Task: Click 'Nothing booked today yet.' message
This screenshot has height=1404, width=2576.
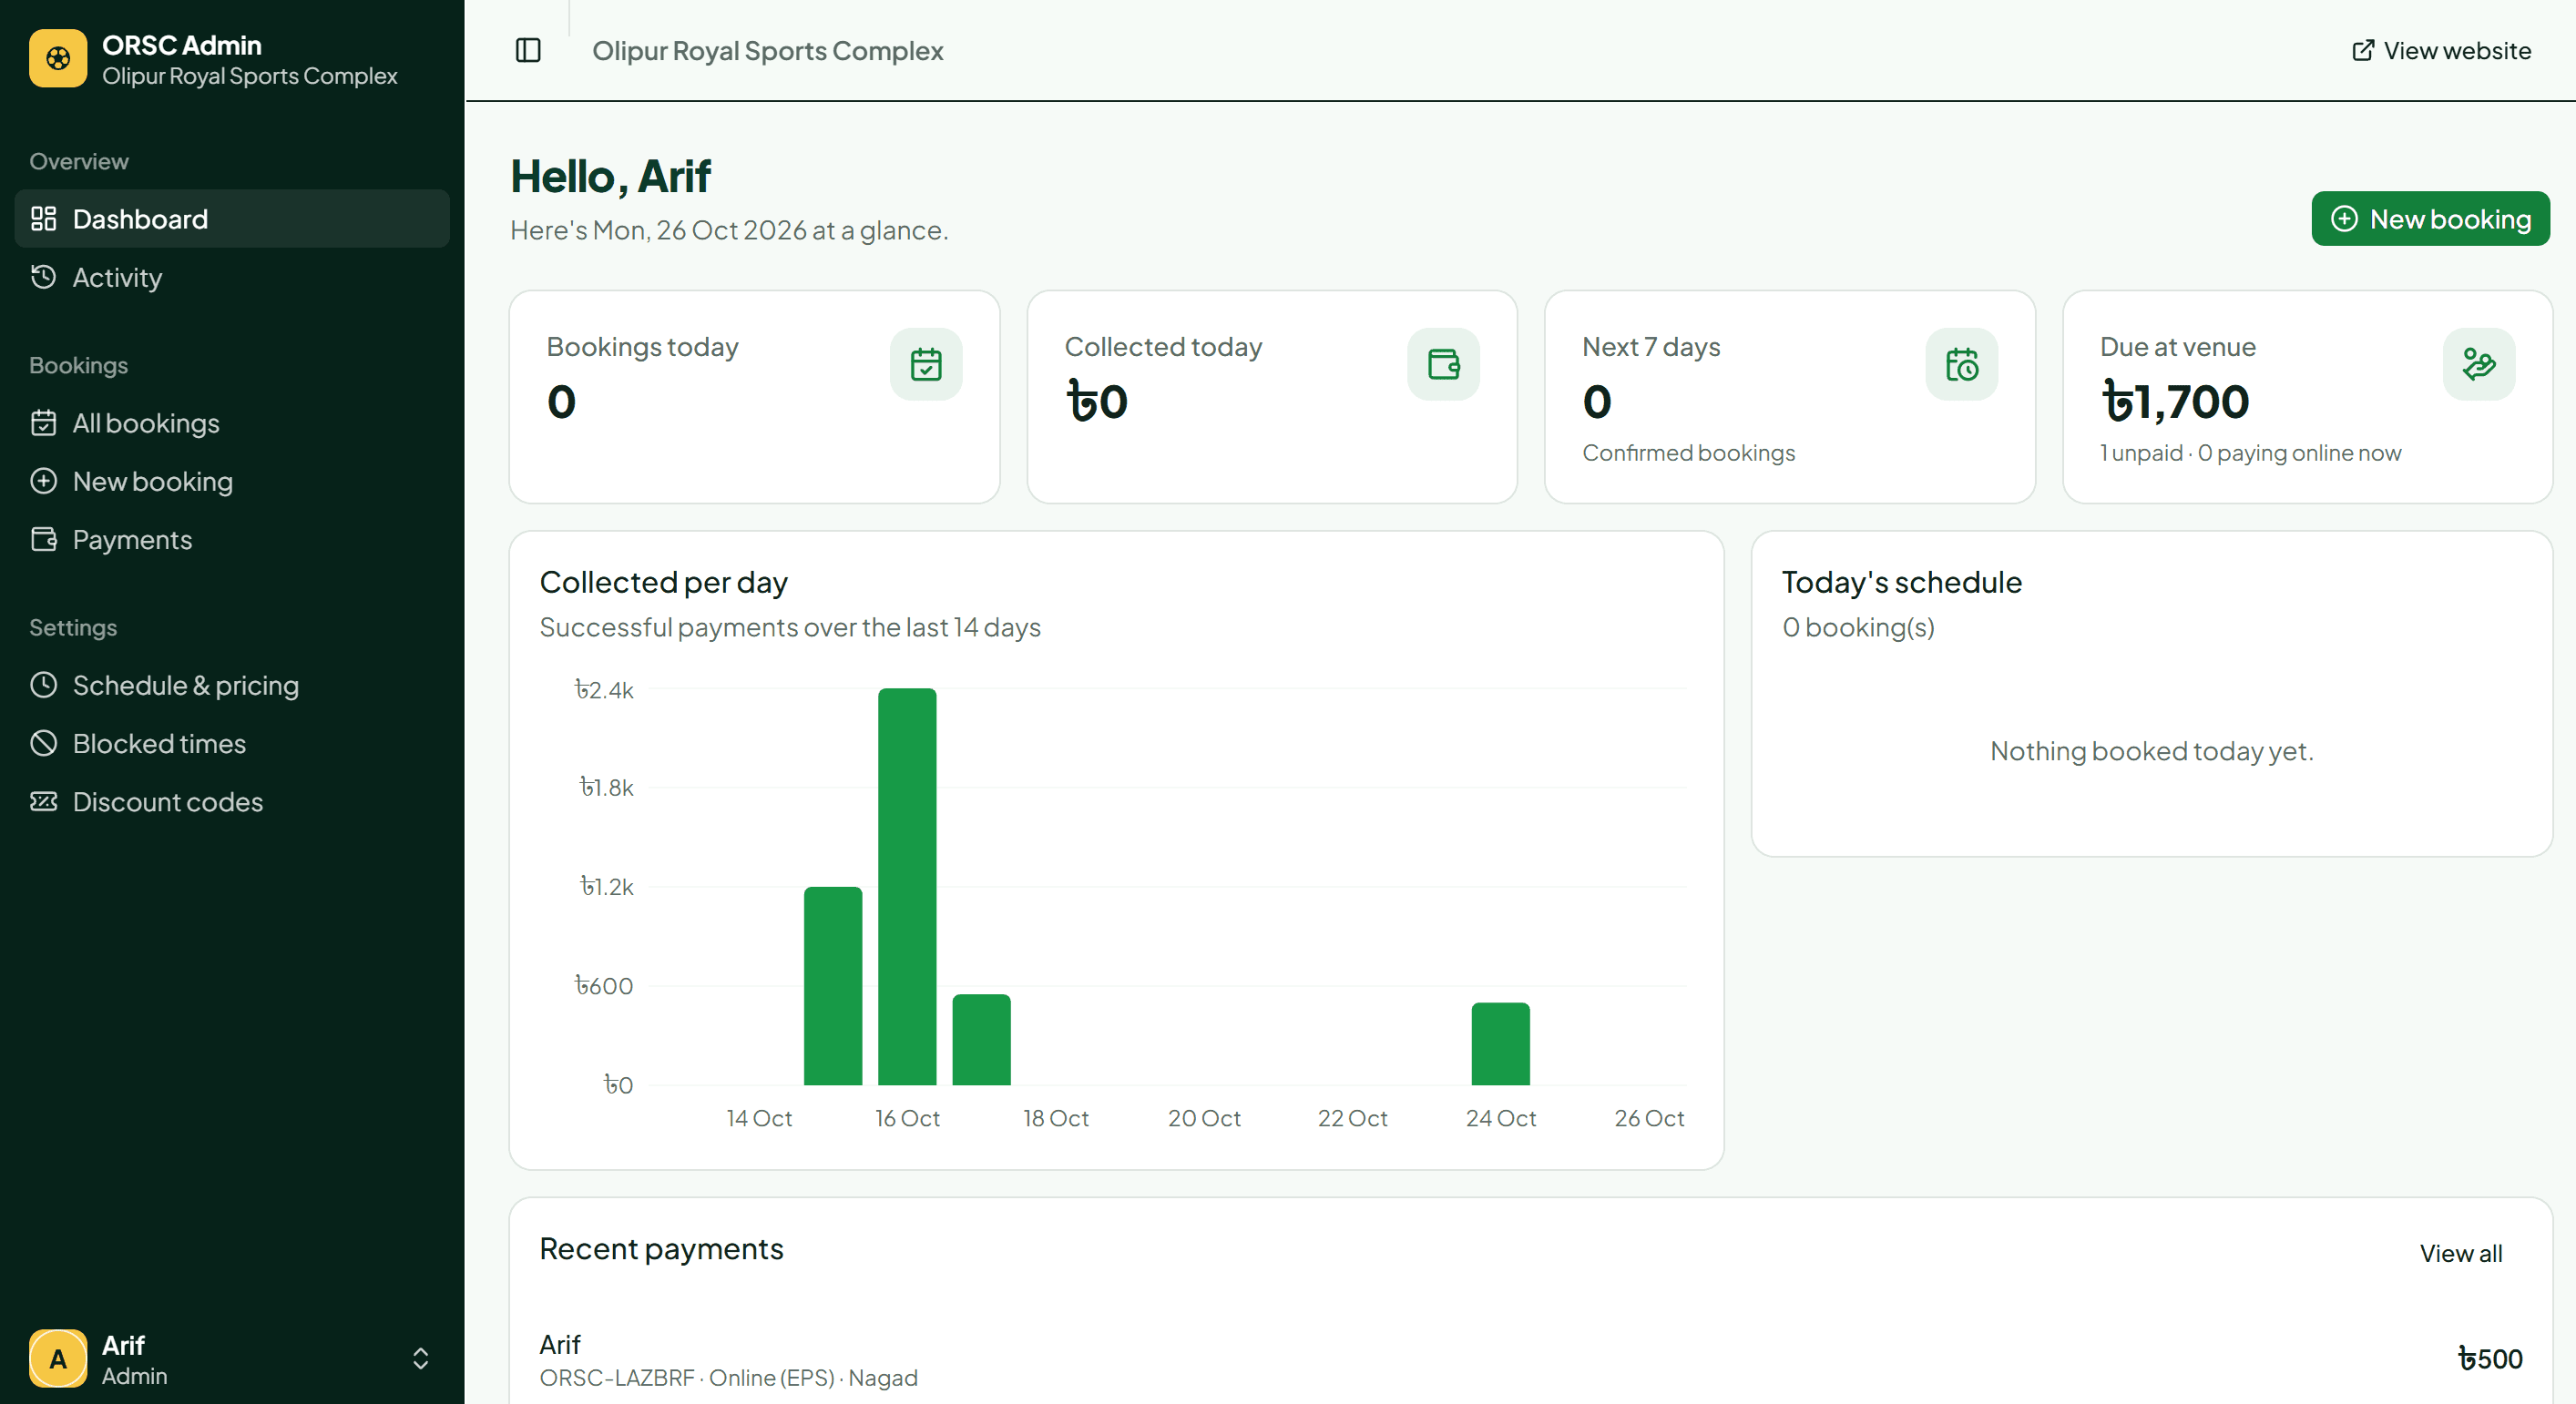Action: click(x=2151, y=750)
